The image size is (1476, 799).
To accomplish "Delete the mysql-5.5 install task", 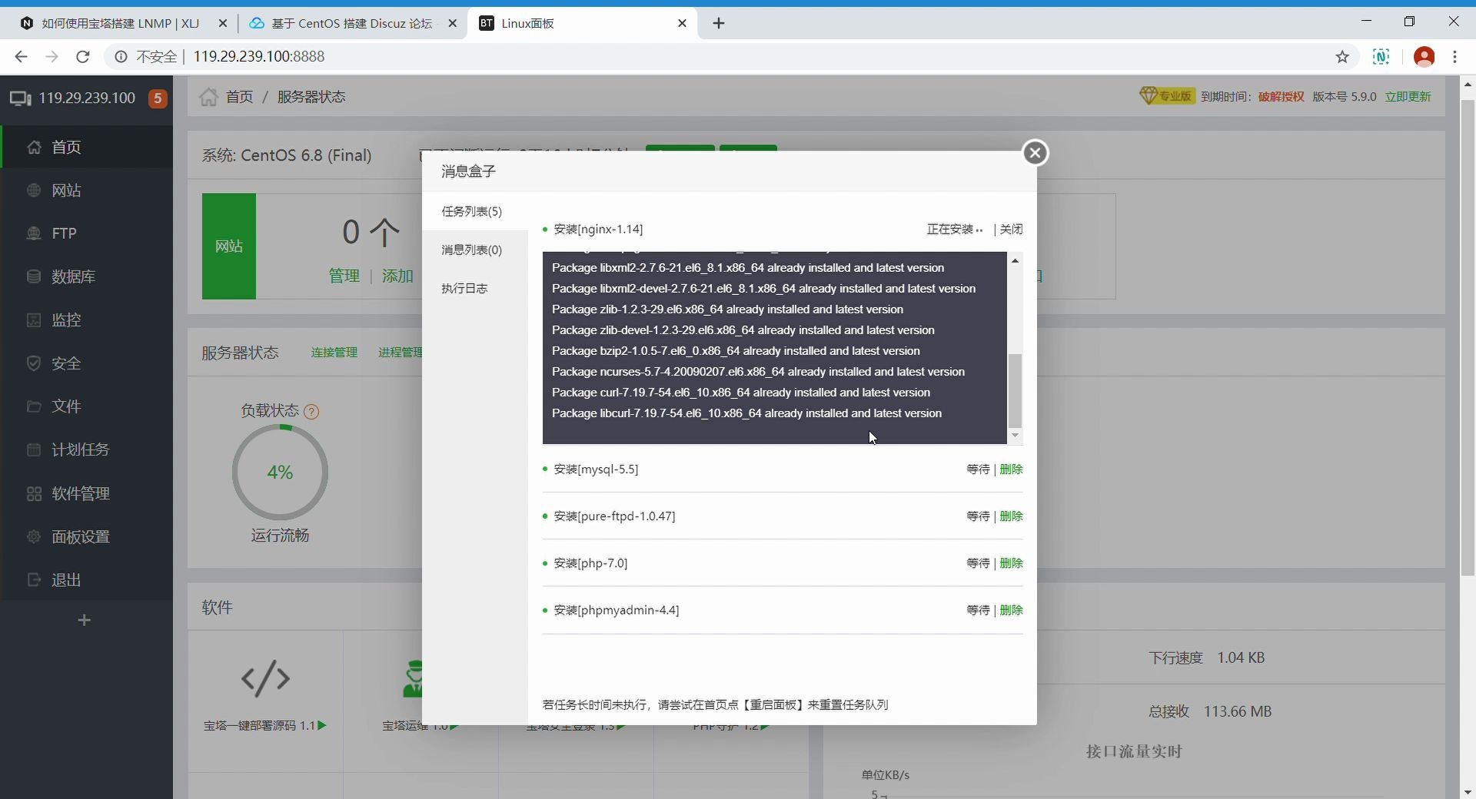I will point(1011,469).
